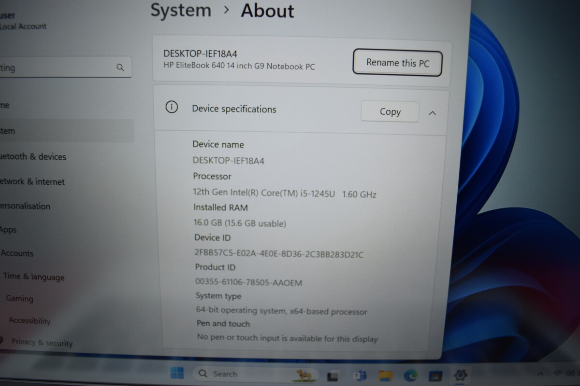This screenshot has height=386, width=580.
Task: Click the Device specifications info icon
Action: click(171, 107)
